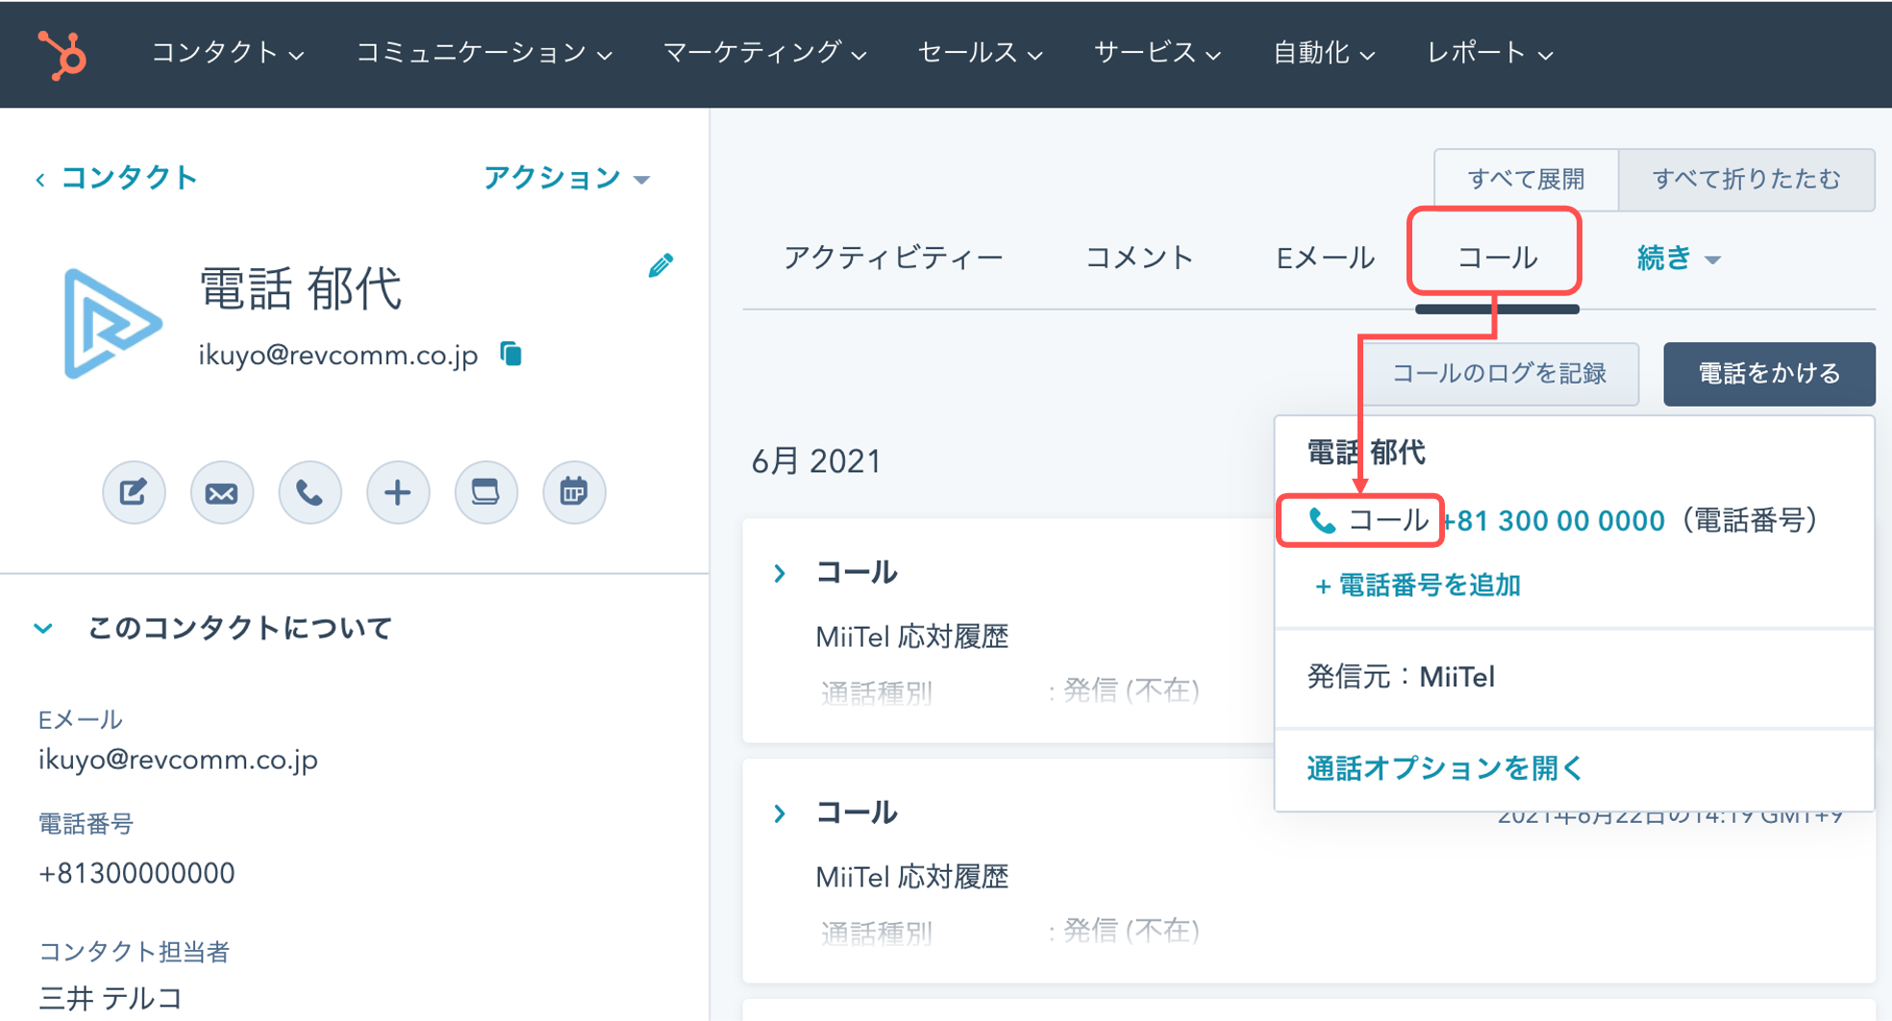1892x1021 pixels.
Task: Open the アクション dropdown
Action: coord(566,178)
